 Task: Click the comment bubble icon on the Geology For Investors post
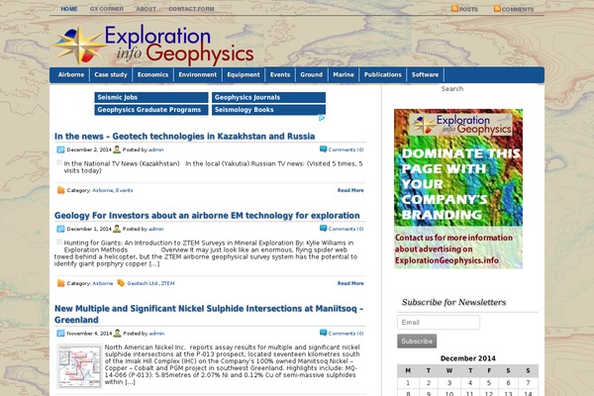pyautogui.click(x=323, y=229)
